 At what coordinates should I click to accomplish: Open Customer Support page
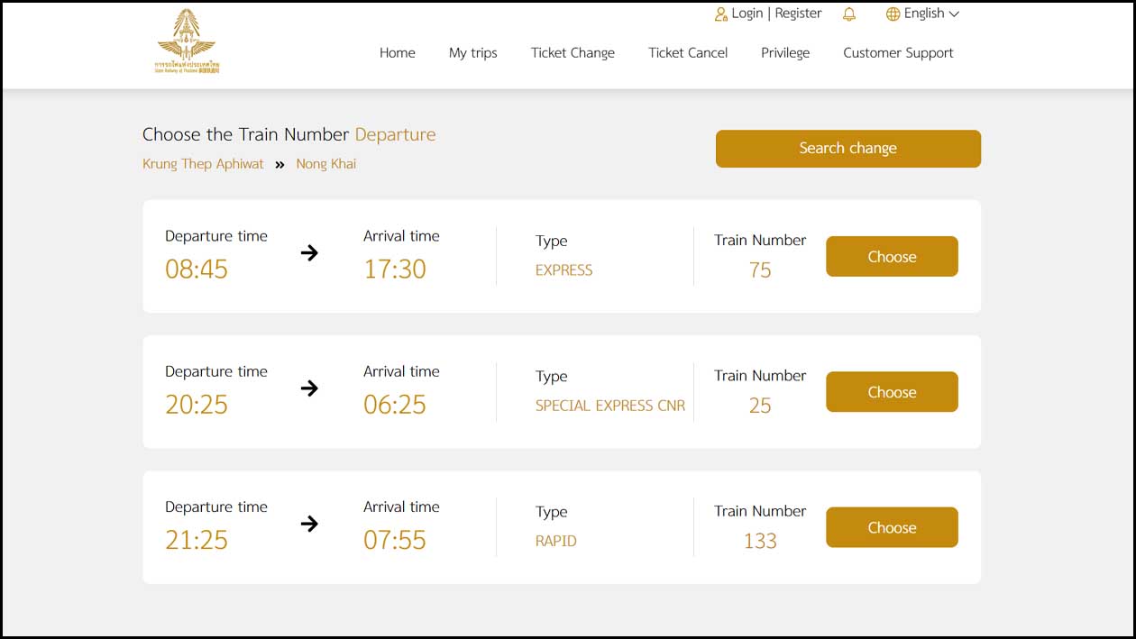898,52
